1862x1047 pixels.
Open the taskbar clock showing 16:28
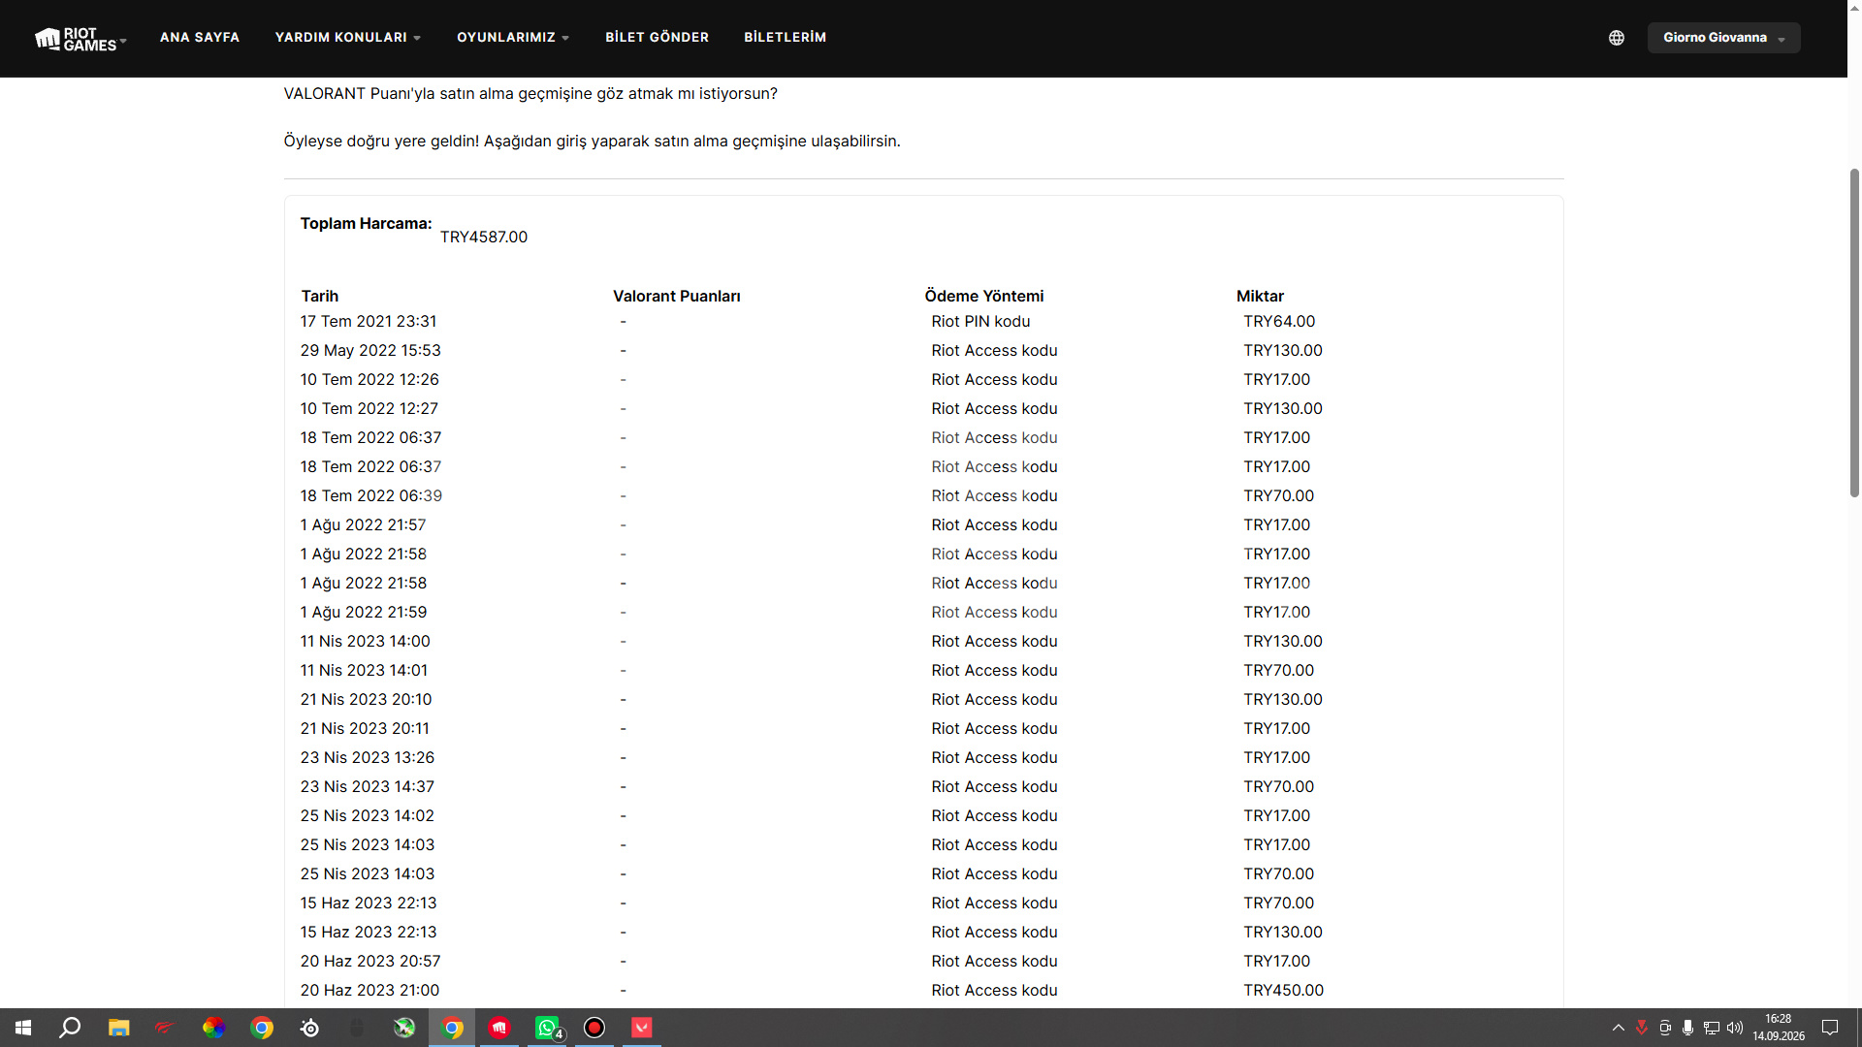1779,1028
